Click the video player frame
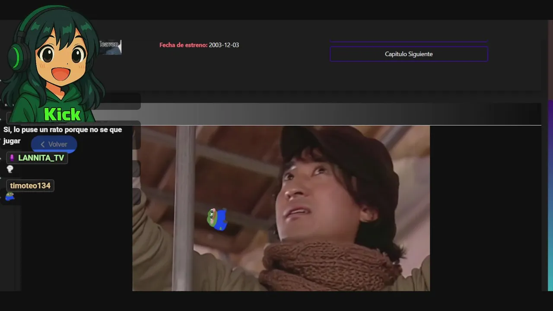 (x=281, y=208)
